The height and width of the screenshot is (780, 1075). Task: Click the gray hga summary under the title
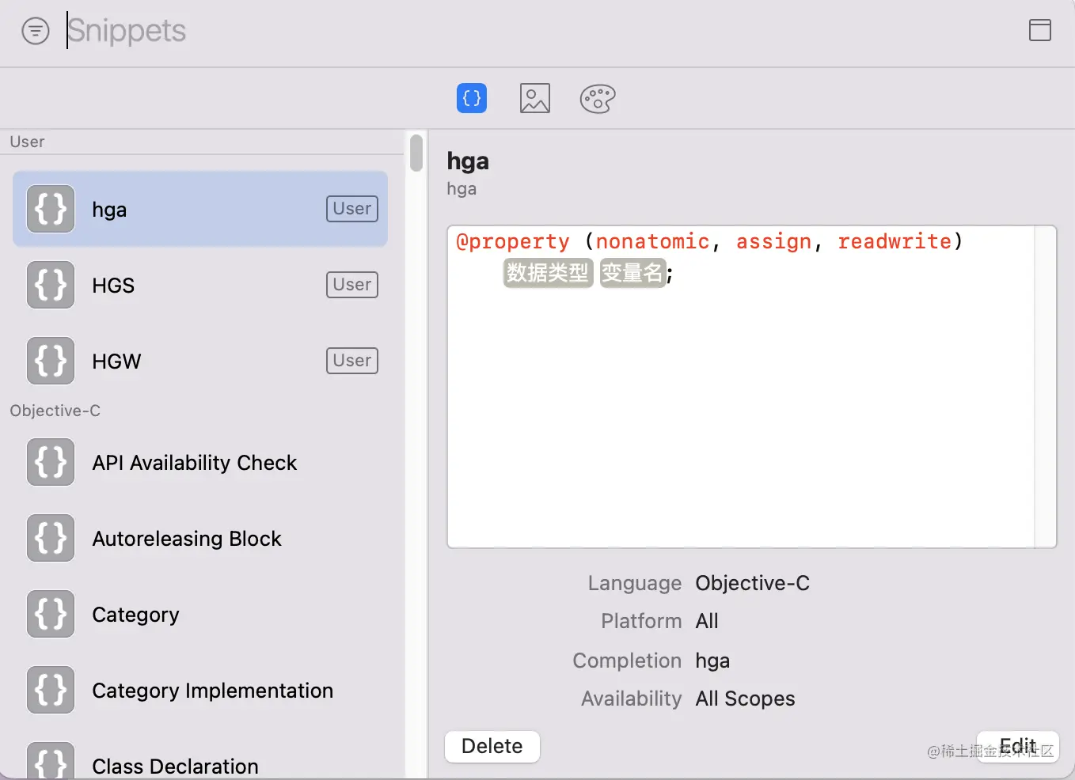(462, 189)
